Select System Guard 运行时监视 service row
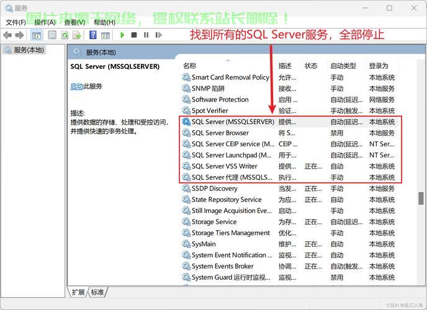 click(289, 277)
